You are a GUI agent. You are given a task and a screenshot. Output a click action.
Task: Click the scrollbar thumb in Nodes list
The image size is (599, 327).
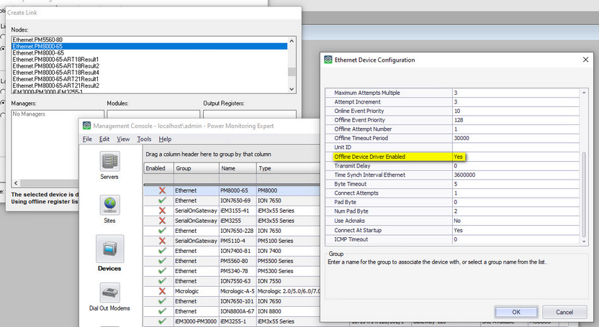point(292,72)
